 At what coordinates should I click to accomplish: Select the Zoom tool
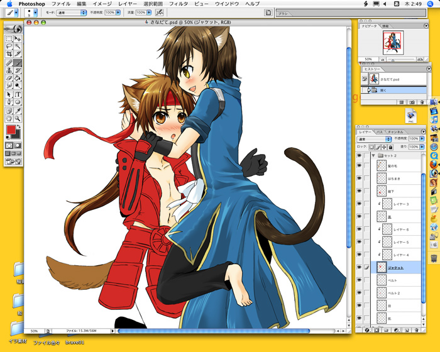coord(18,118)
